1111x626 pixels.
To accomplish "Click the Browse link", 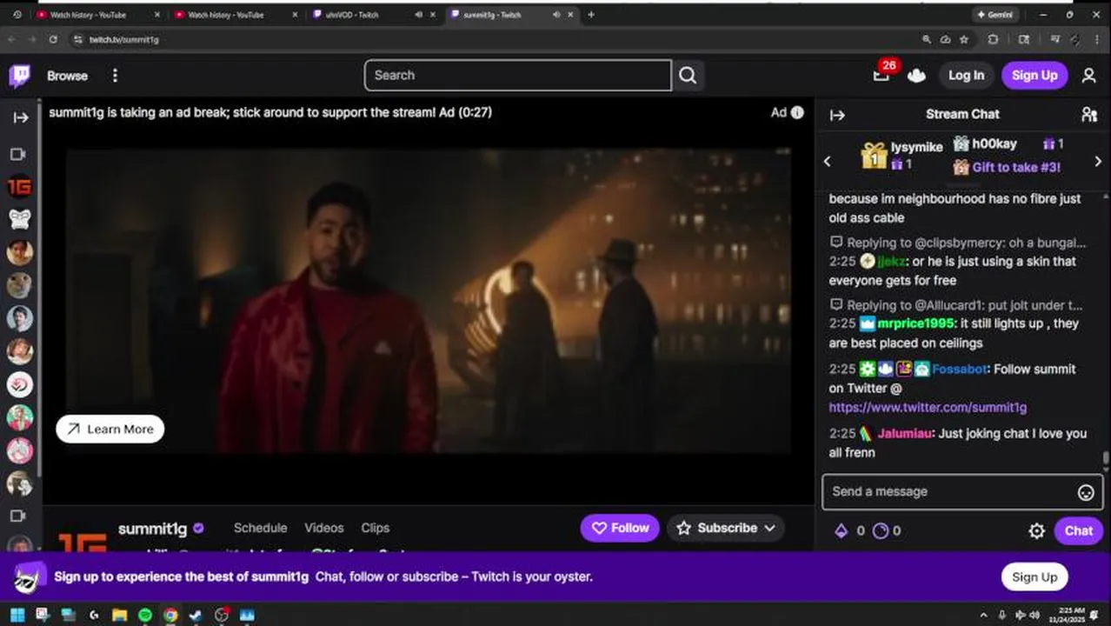I will pos(67,76).
